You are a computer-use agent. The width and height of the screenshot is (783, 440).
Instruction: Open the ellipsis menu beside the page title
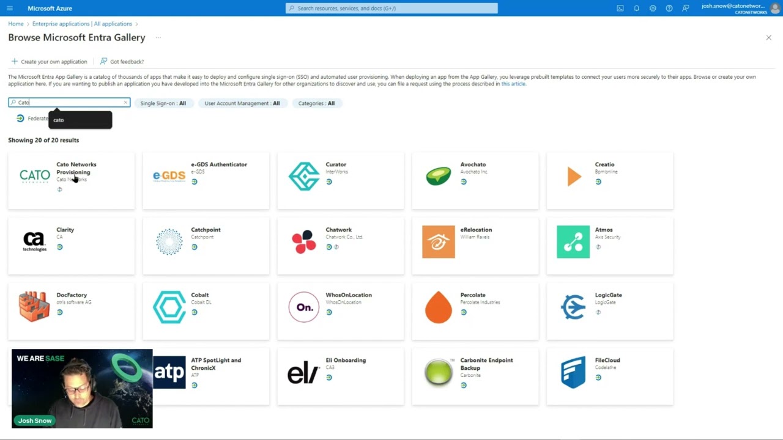tap(158, 37)
